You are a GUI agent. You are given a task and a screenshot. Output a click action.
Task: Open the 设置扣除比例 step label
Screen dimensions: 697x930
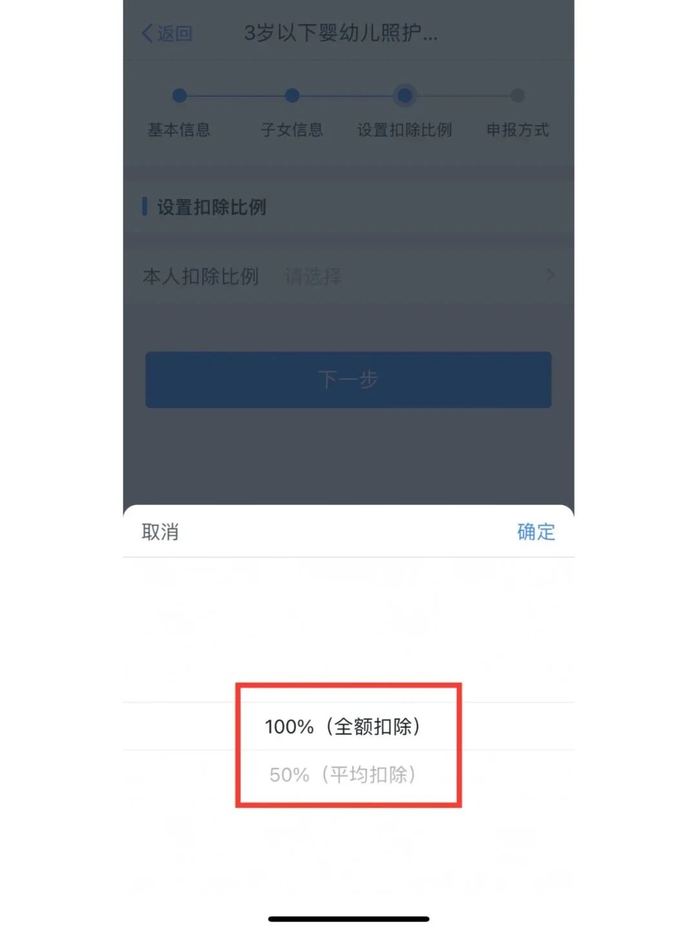(x=405, y=130)
